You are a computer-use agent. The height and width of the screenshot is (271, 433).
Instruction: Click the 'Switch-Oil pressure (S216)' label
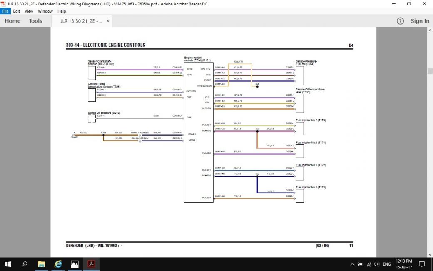[x=104, y=113]
